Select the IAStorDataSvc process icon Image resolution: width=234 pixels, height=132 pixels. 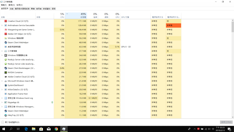point(6,90)
